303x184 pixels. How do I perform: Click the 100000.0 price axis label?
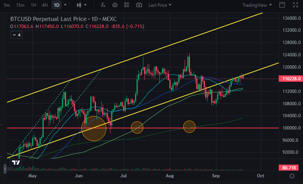pos(291,128)
